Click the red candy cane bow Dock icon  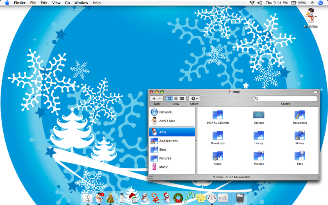coord(155,198)
